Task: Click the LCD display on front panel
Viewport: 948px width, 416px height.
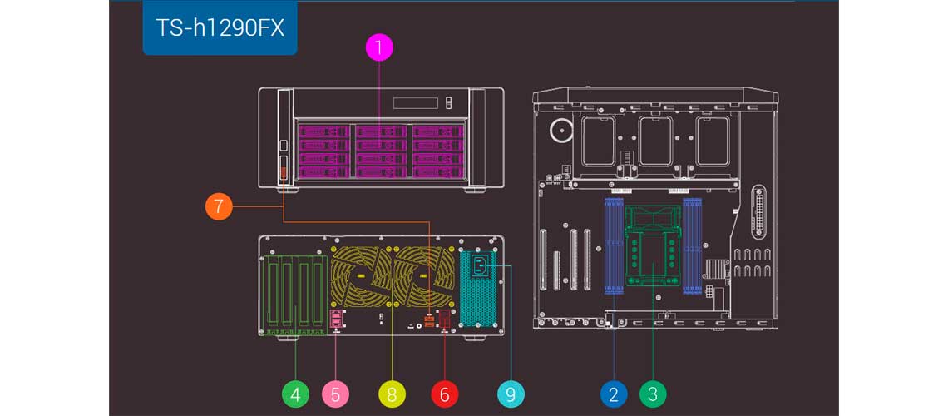Action: tap(415, 103)
